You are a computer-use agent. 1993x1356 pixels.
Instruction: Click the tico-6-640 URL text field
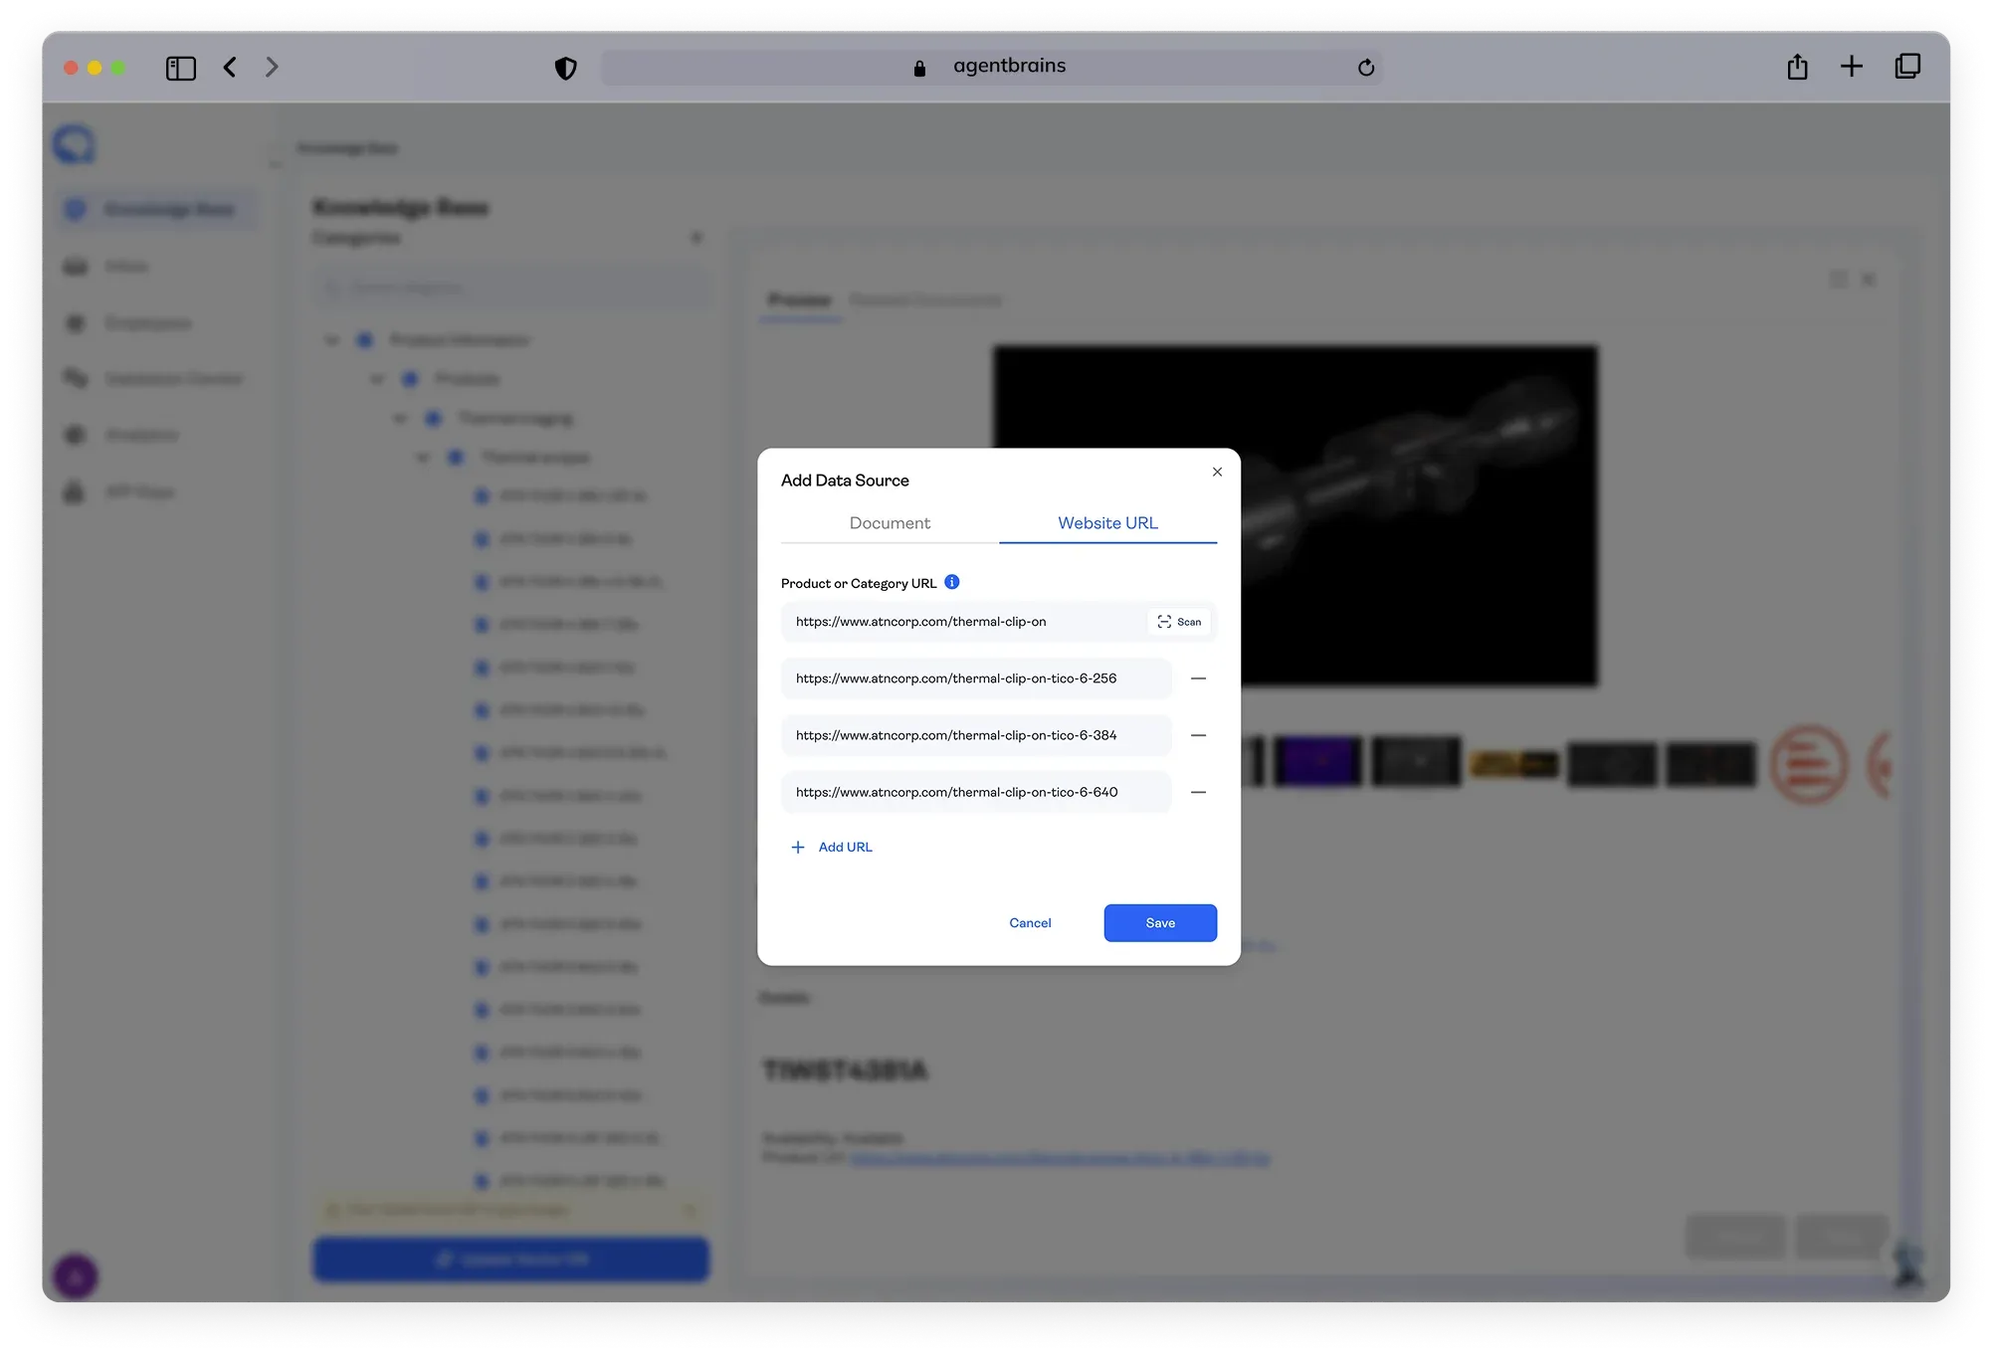(975, 792)
